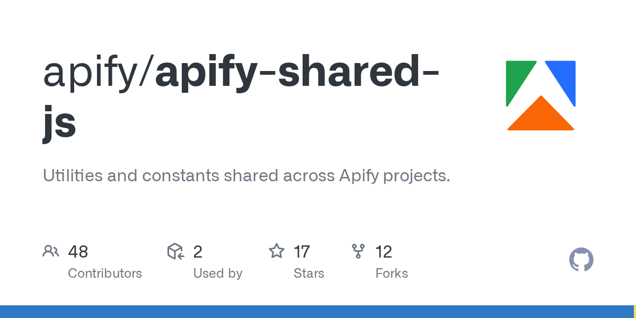Click the Forks branch icon
The height and width of the screenshot is (318, 636).
pyautogui.click(x=358, y=251)
